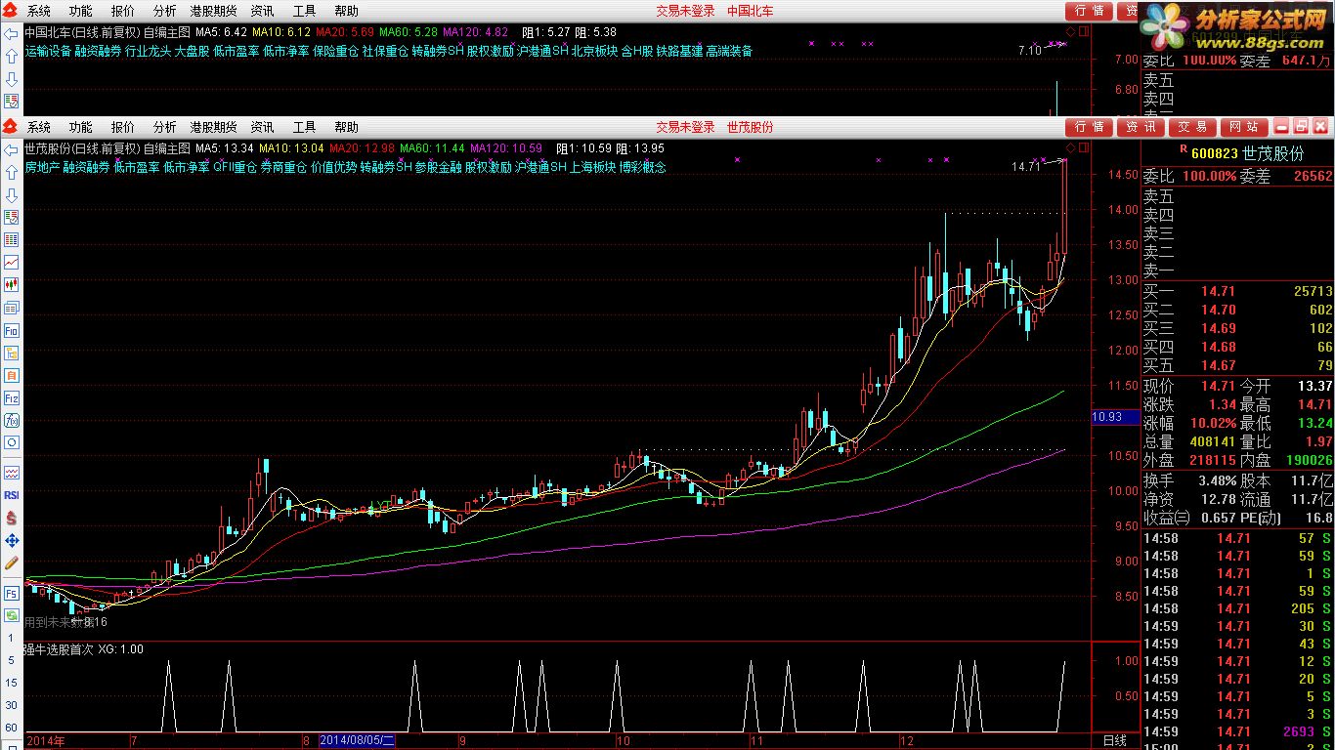
Task: Open the yellow block tree icon below F10 in the sidebar
Action: point(11,353)
